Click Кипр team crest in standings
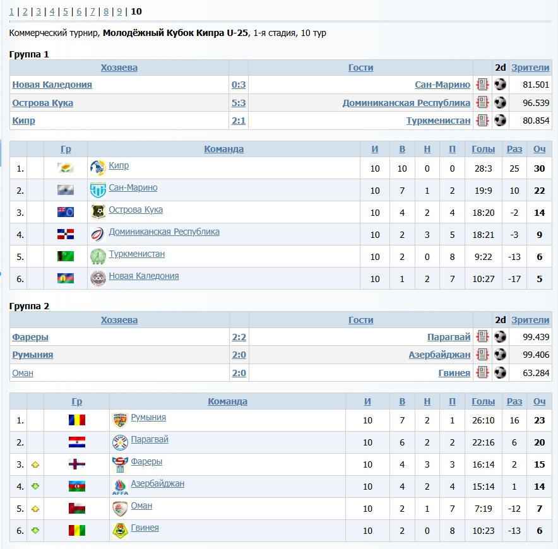 pyautogui.click(x=98, y=167)
